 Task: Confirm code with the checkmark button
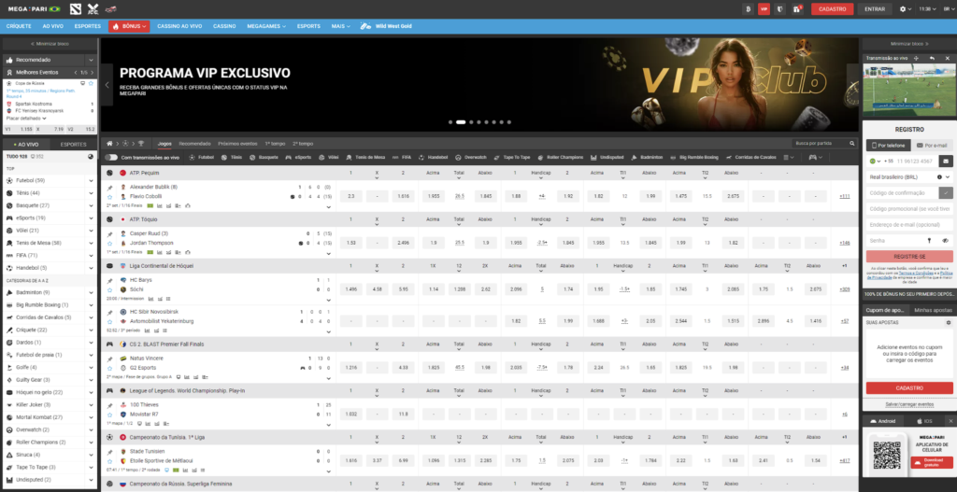click(x=946, y=192)
